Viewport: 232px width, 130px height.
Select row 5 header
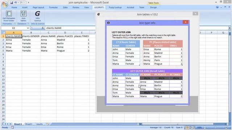point(3,51)
